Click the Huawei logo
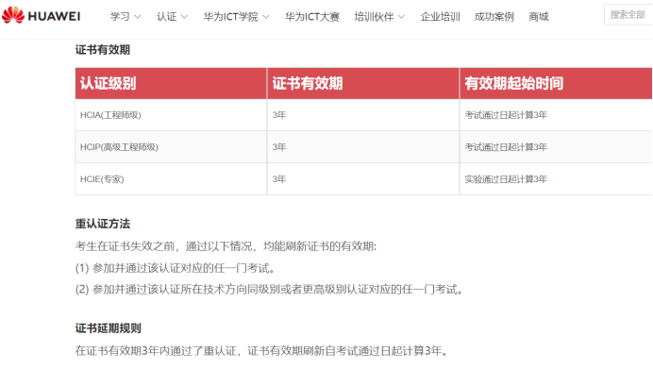 41,16
